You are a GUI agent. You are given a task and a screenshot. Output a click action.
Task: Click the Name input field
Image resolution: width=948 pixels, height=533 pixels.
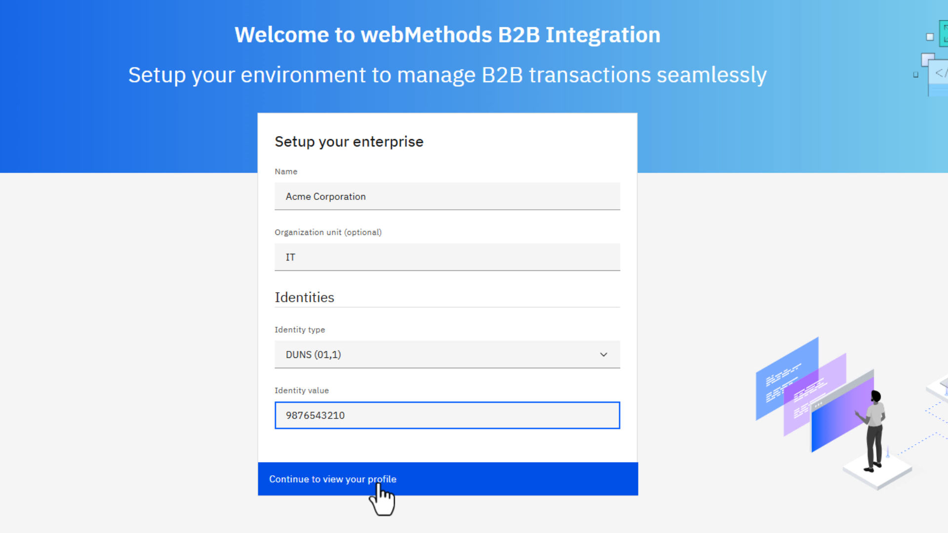[x=447, y=196]
